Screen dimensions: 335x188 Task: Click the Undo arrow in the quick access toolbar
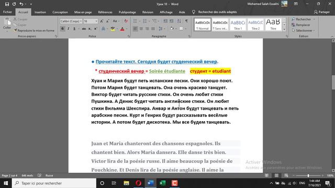point(21,4)
